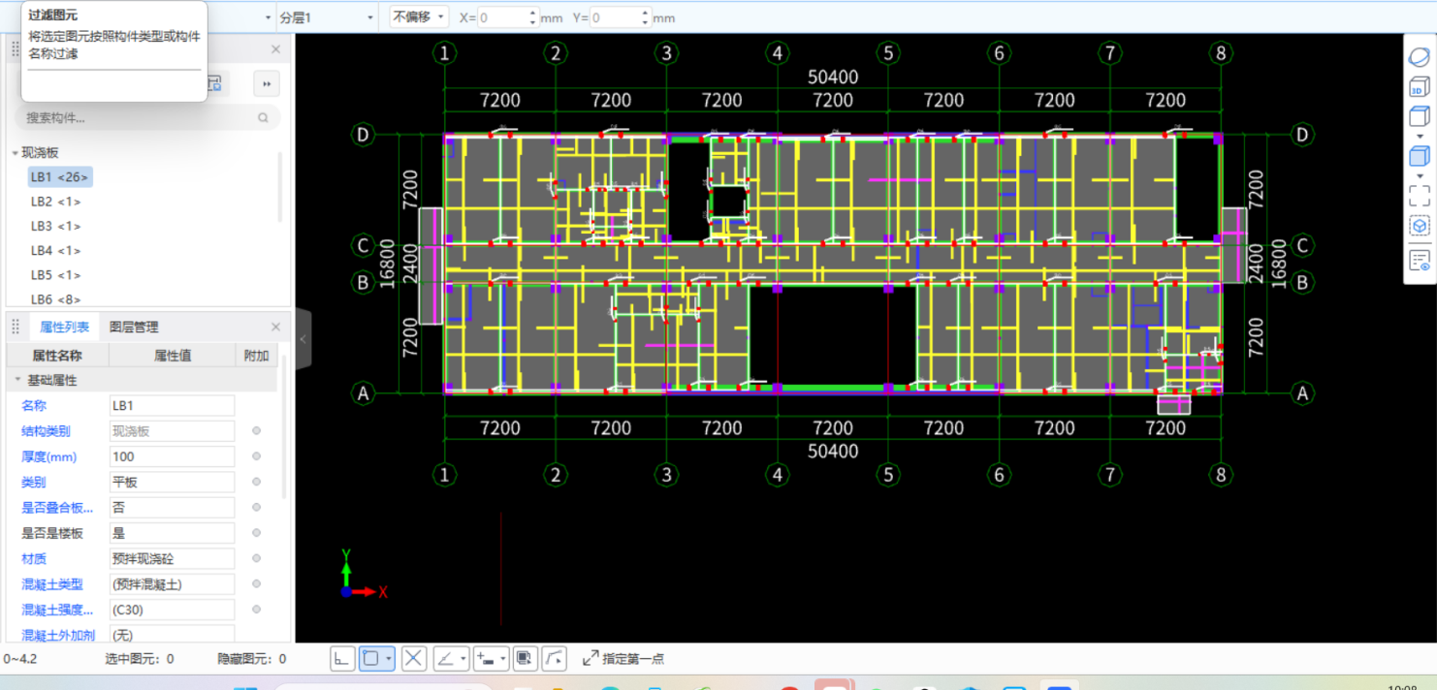Toggle attach dot for 材质 row

256,558
